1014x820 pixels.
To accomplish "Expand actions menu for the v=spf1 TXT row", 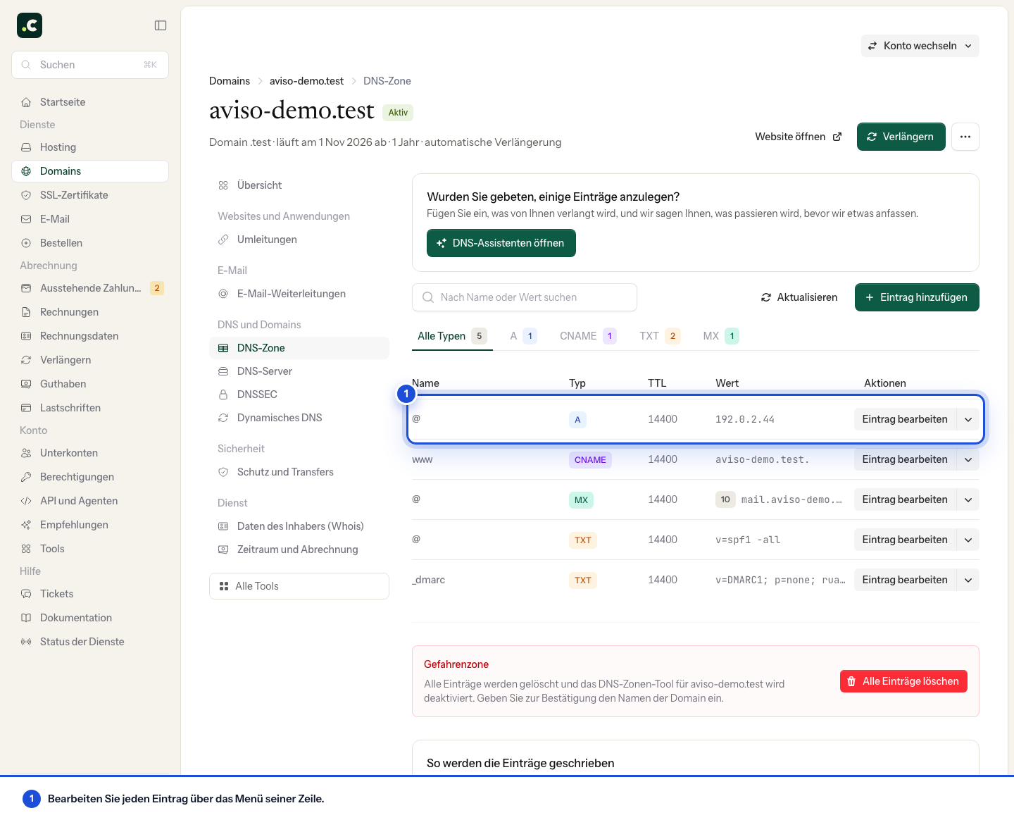I will 968,540.
